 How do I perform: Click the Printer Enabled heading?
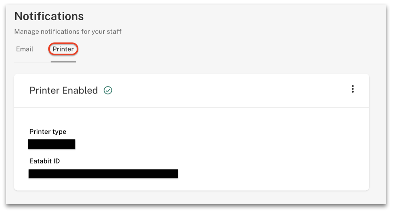tap(64, 90)
